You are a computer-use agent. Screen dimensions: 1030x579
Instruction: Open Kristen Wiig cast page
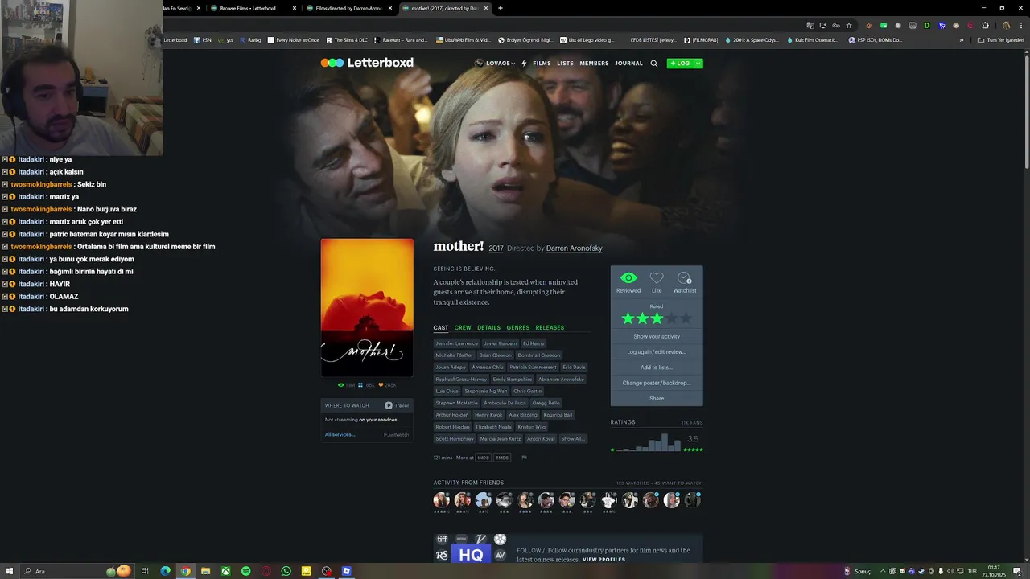531,427
